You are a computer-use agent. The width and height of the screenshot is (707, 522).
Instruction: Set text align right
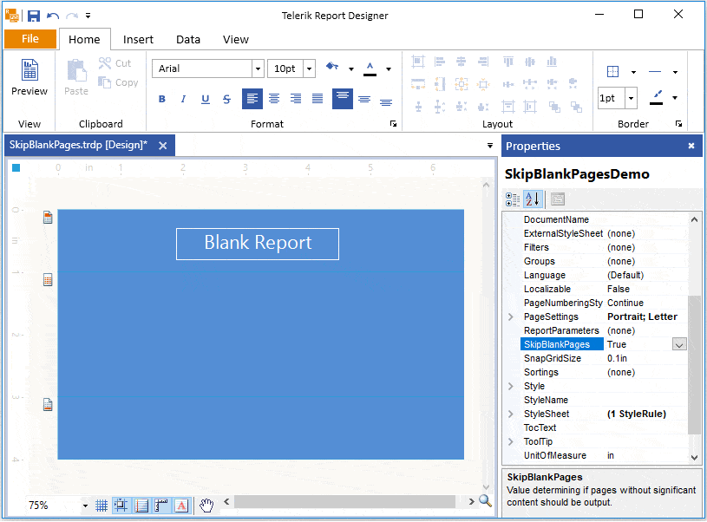(295, 99)
